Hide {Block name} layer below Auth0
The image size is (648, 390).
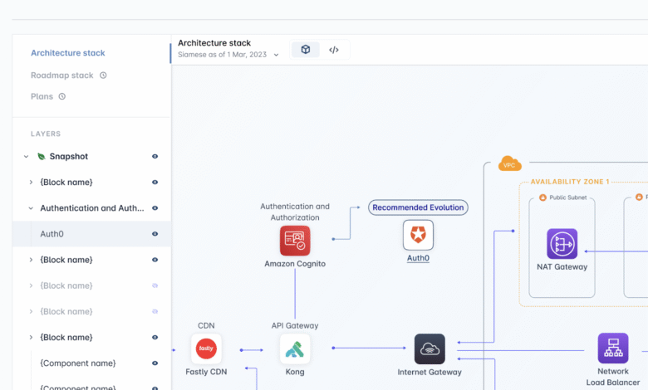point(155,260)
